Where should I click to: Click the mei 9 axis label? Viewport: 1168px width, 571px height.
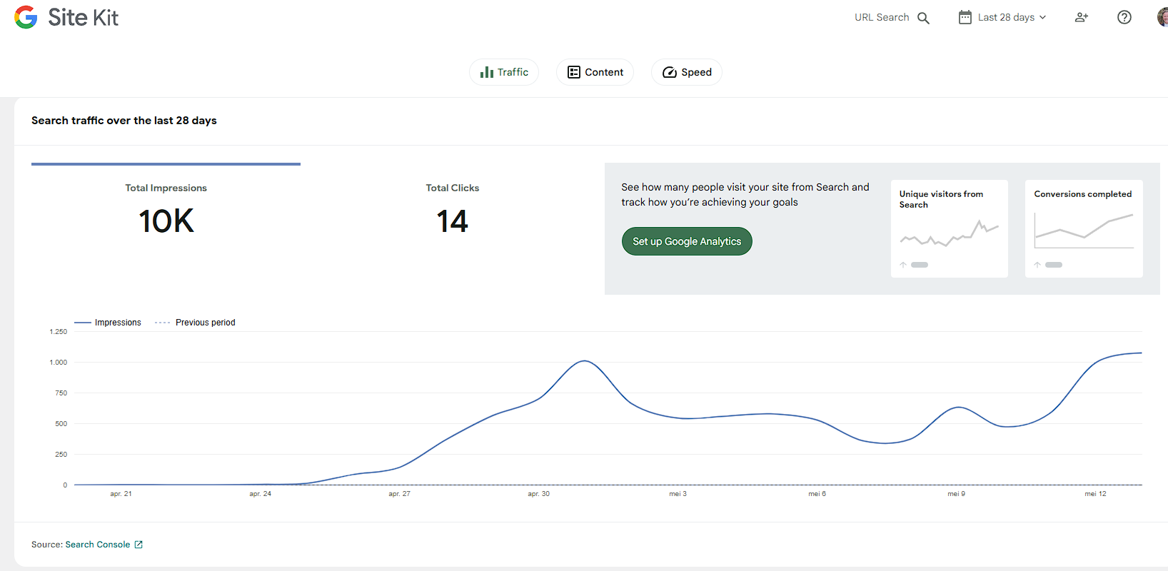[956, 494]
